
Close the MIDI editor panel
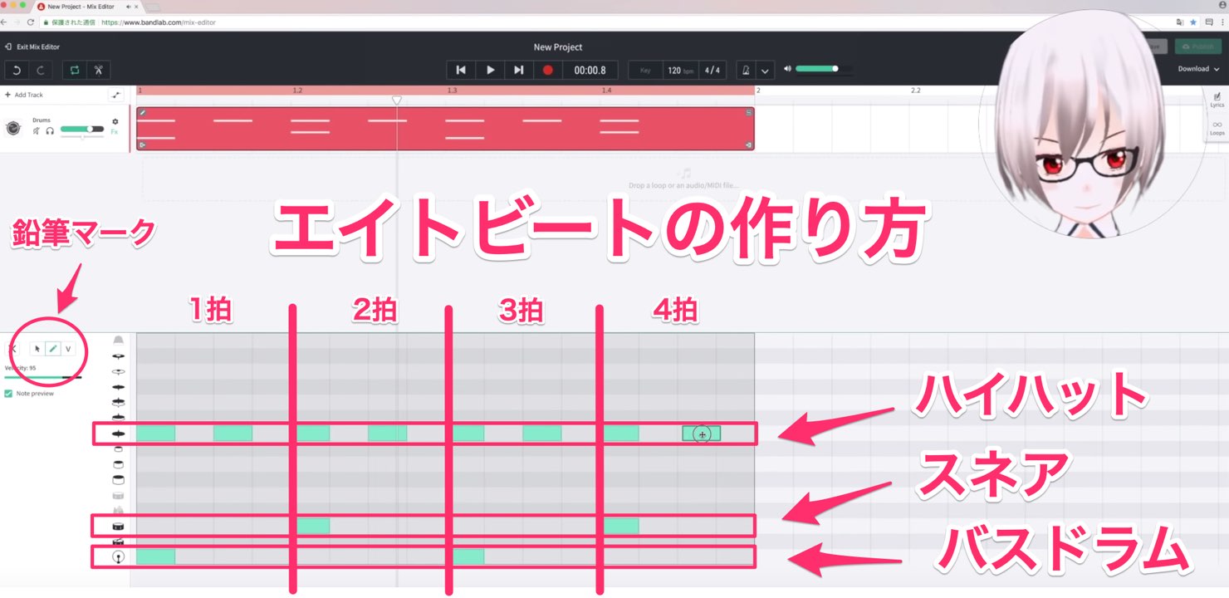click(x=12, y=349)
